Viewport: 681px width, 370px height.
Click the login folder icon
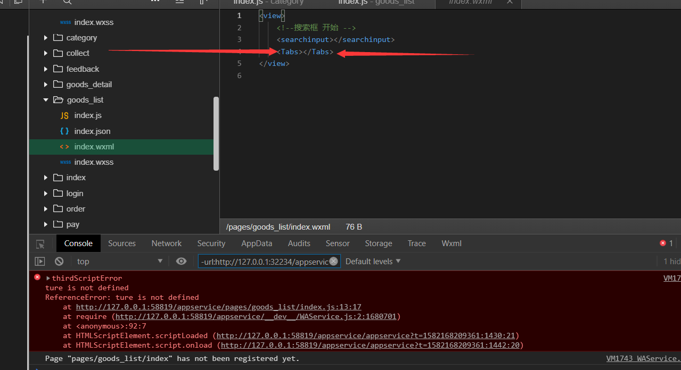[58, 194]
